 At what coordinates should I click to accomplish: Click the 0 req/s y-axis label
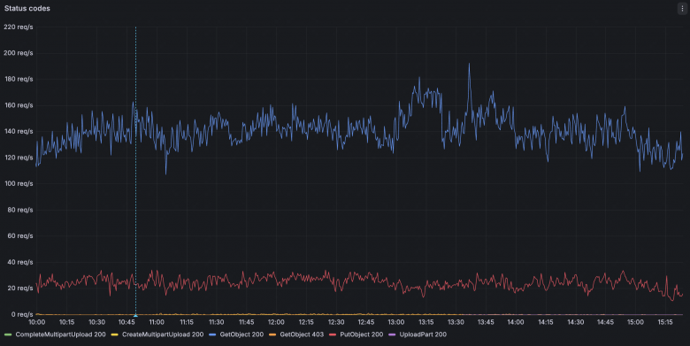click(22, 314)
